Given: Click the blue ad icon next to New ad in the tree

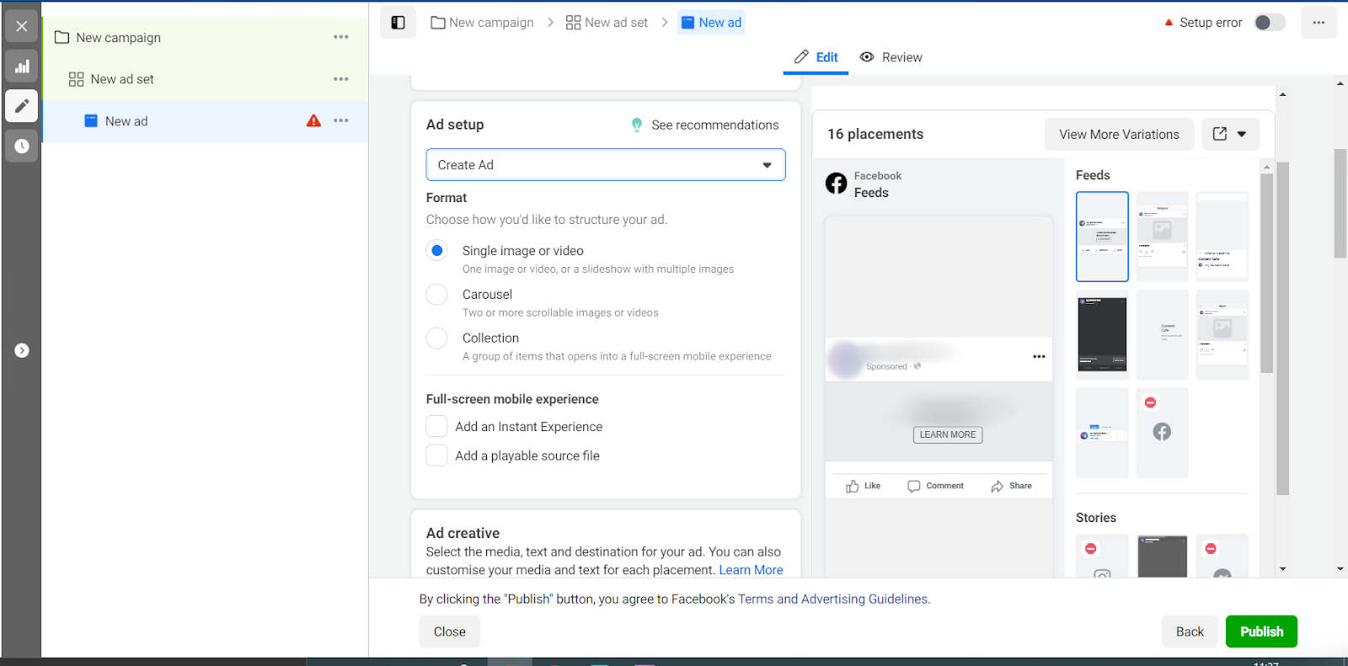Looking at the screenshot, I should tap(91, 121).
